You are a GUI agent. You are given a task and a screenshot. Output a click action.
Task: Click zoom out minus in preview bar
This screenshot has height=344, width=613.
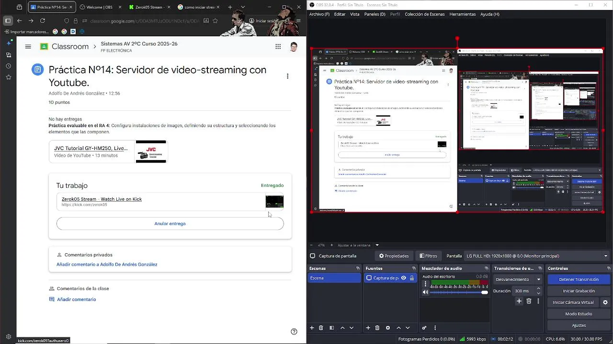click(311, 245)
